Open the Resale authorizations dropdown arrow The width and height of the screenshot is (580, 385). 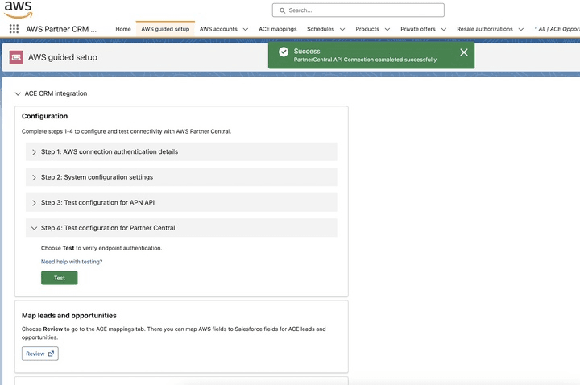click(521, 29)
